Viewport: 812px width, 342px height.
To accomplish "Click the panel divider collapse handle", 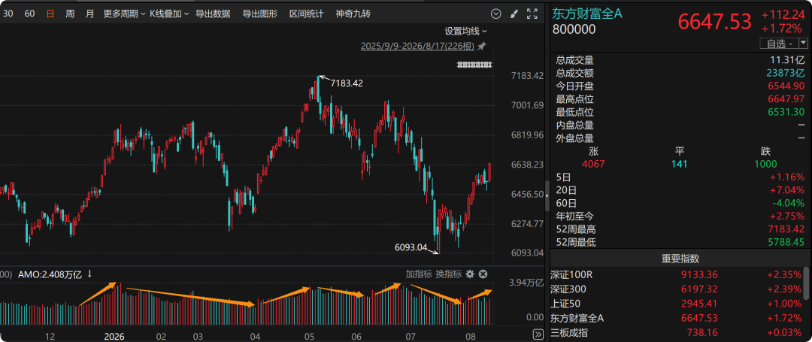I will 548,196.
